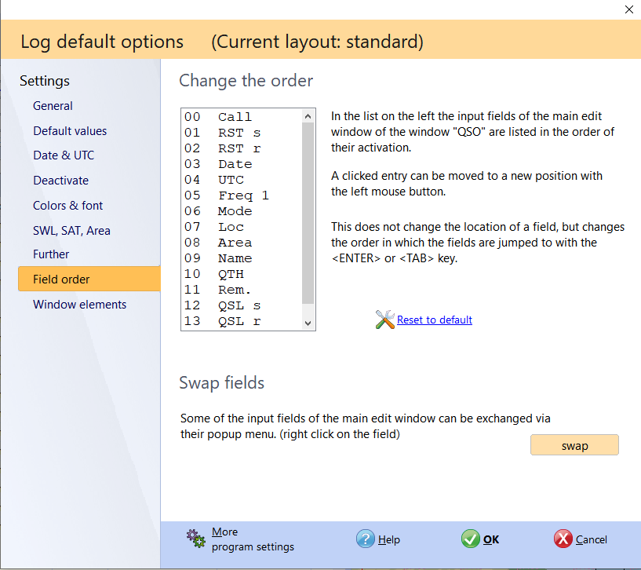The height and width of the screenshot is (570, 641).
Task: Click the OK button label
Action: coord(491,539)
